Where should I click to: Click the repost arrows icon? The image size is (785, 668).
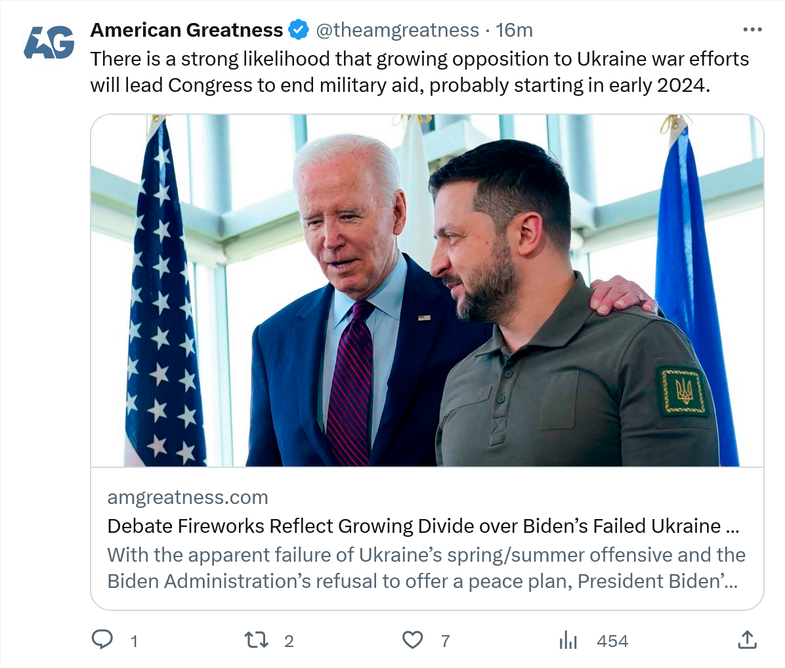coord(256,640)
